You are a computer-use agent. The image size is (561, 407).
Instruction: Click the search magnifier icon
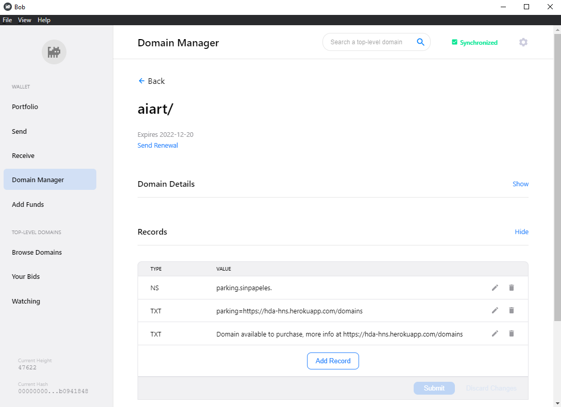(x=420, y=42)
